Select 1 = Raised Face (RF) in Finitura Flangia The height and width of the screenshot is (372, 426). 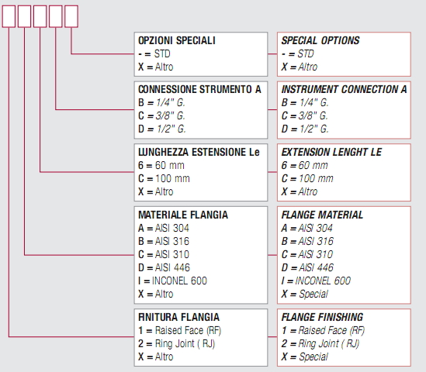point(179,330)
